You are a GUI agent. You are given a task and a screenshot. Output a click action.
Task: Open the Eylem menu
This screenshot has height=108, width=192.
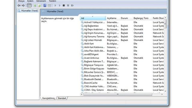click(30, 1)
